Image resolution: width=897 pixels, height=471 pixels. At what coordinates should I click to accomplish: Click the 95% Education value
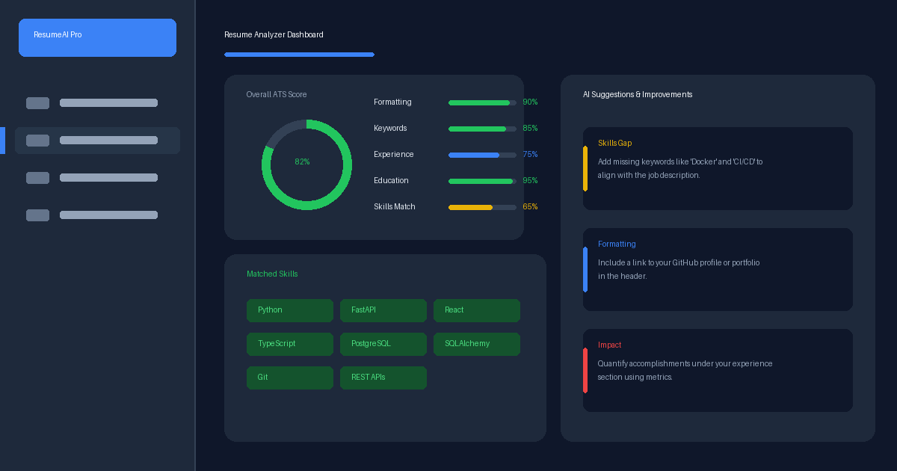530,181
